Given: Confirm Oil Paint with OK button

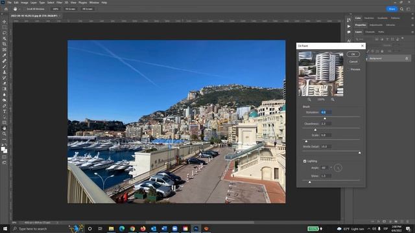Looking at the screenshot, I should pos(353,54).
